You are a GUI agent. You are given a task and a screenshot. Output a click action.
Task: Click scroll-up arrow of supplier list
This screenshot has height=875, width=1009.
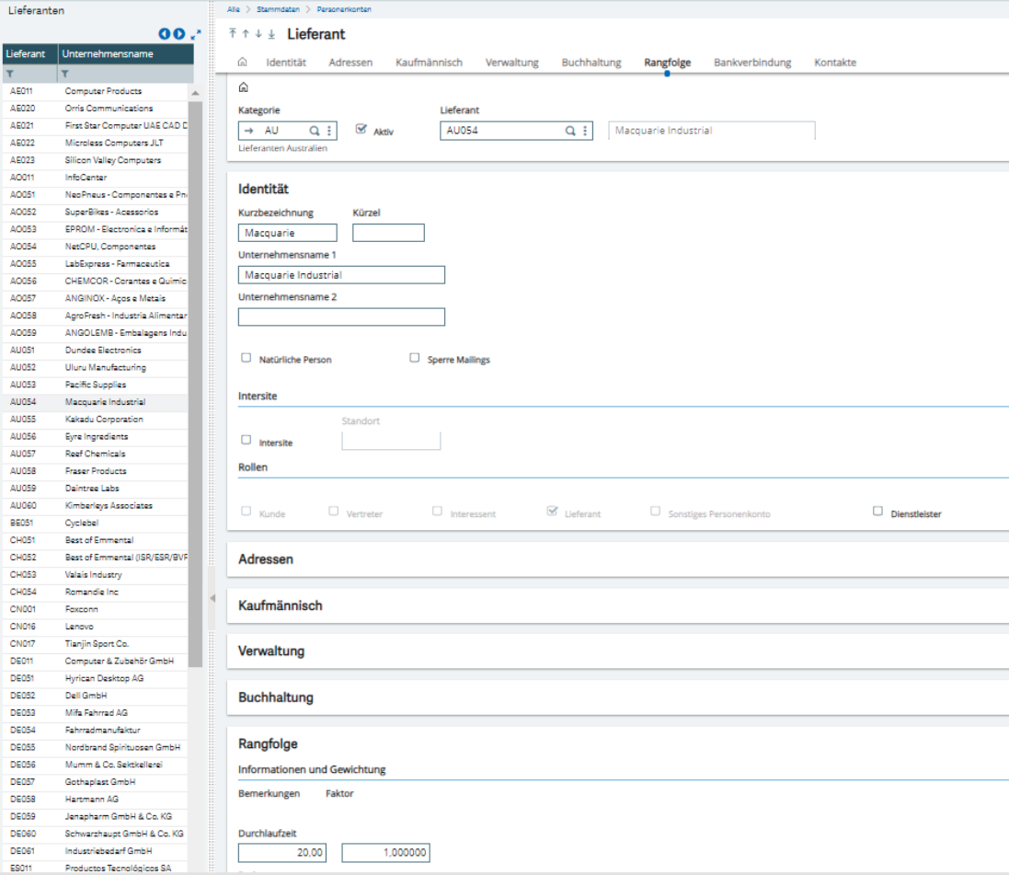coord(195,93)
